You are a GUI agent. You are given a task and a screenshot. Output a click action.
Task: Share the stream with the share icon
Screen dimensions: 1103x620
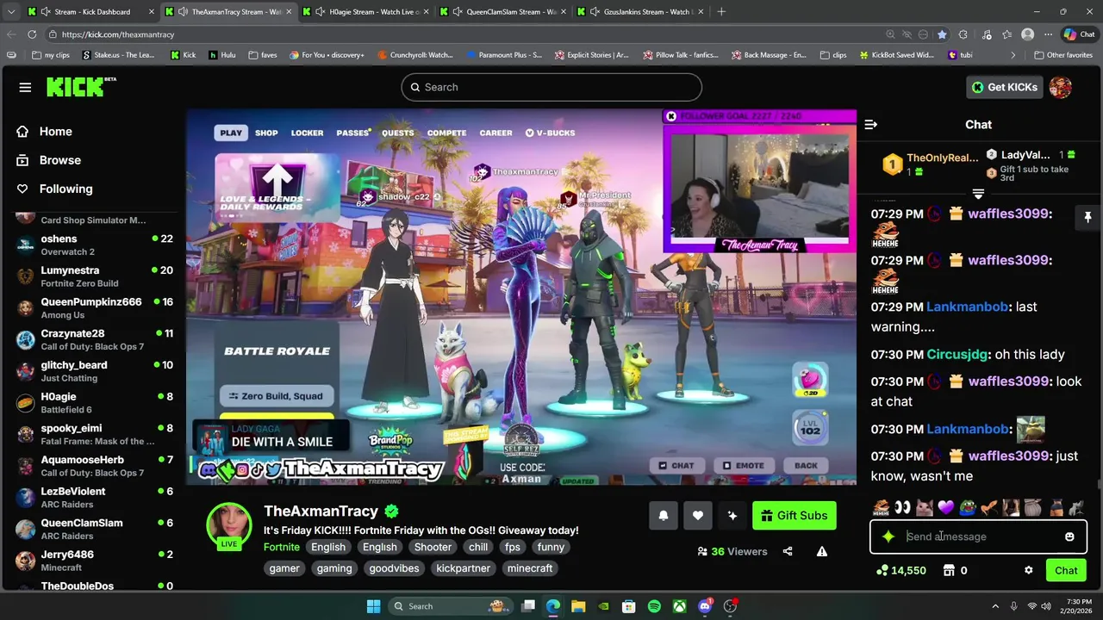788,552
